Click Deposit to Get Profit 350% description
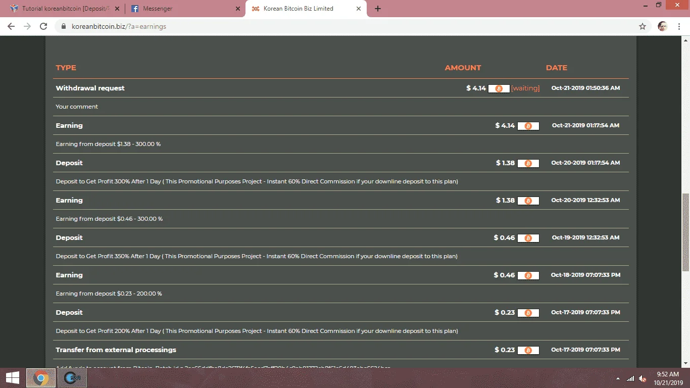Image resolution: width=690 pixels, height=388 pixels. pos(257,256)
